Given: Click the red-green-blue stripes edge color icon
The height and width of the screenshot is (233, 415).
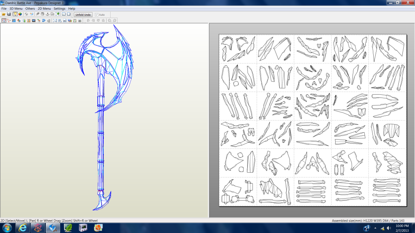Looking at the screenshot, I should click(19, 21).
